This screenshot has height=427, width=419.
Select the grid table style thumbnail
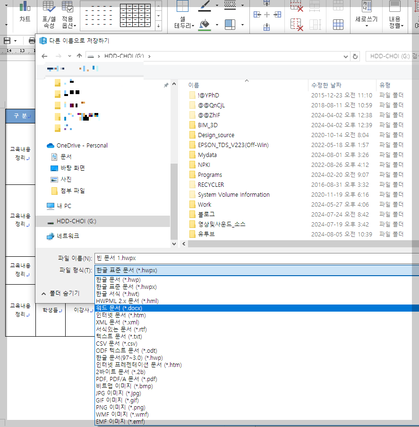tap(135, 16)
